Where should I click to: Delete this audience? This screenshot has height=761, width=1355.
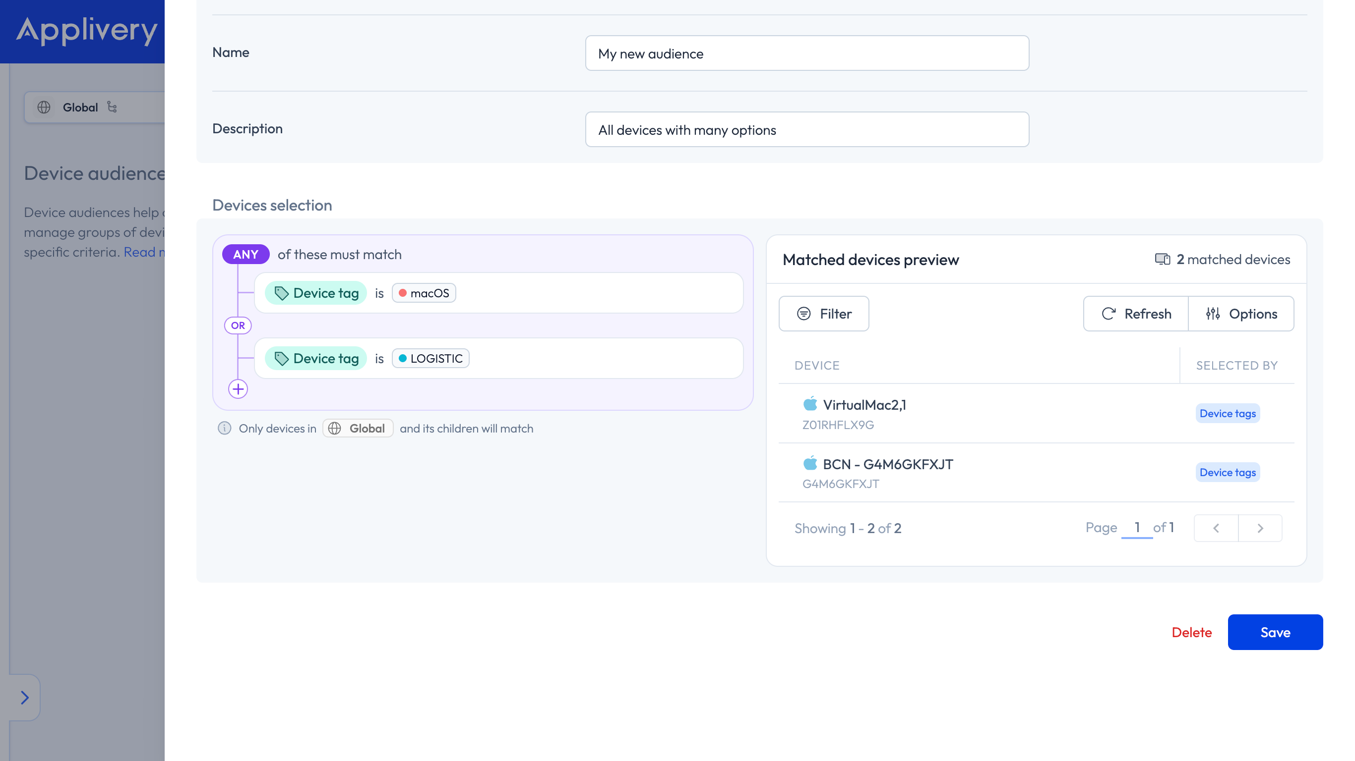[1191, 632]
